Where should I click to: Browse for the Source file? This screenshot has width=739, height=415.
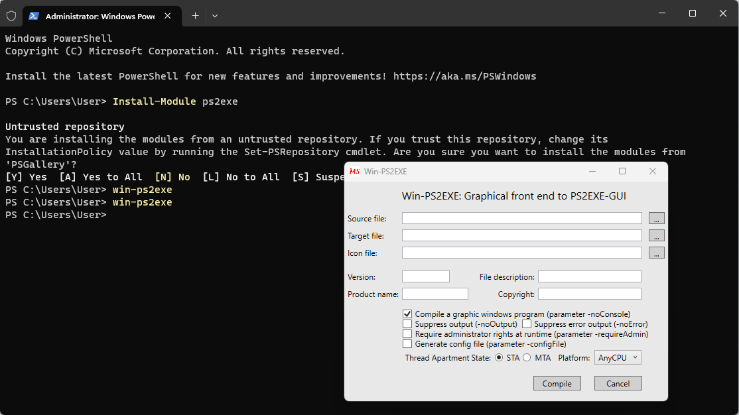point(657,218)
